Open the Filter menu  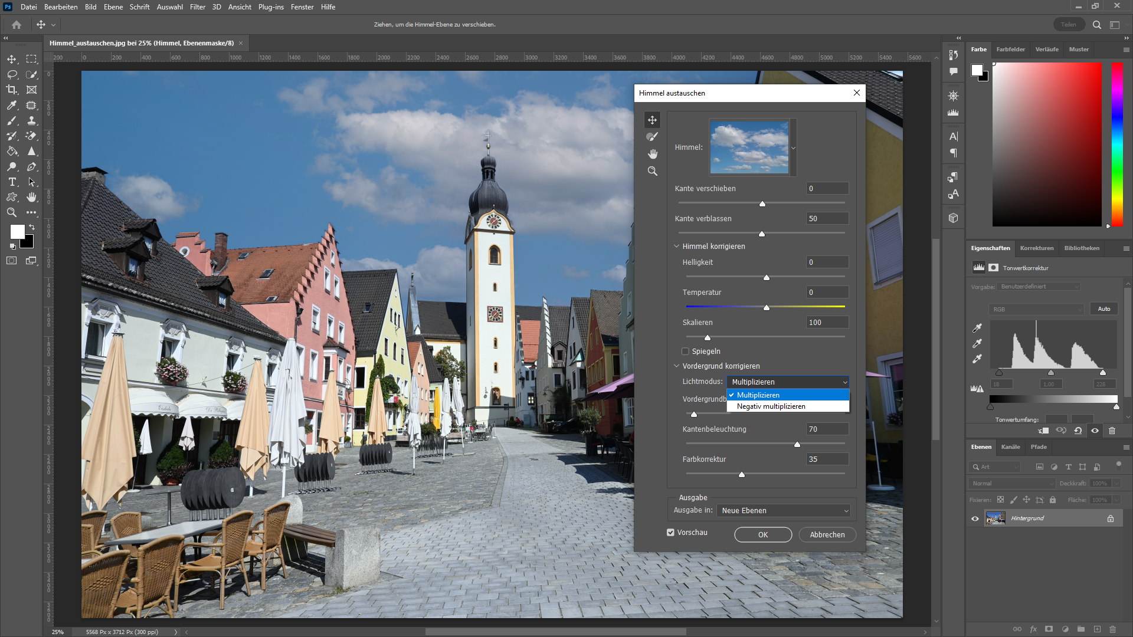click(x=197, y=7)
